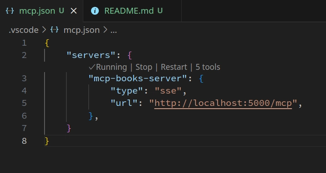Screen dimensions: 326x173
Task: Close the mcp.json tab
Action: (x=74, y=11)
